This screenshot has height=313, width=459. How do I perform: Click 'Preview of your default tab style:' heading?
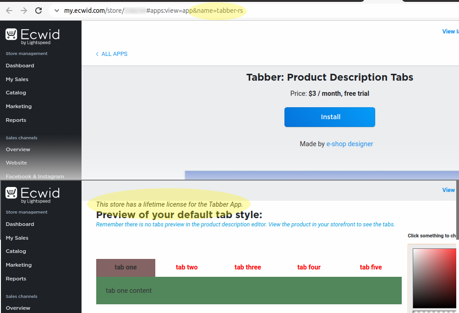pos(179,215)
